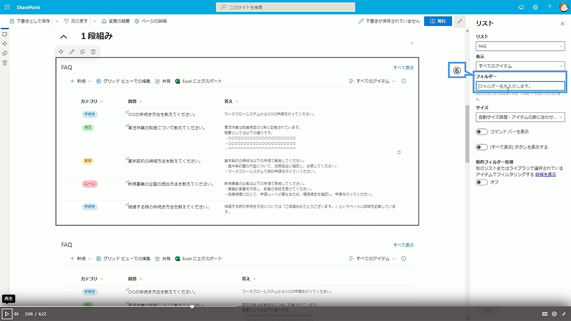Click the video progress bar handle
The height and width of the screenshot is (321, 571).
[192, 306]
